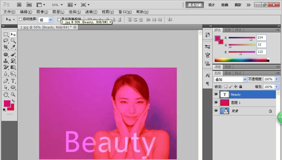282x160 pixels.
Task: Switch to the 通道 tab
Action: point(228,73)
